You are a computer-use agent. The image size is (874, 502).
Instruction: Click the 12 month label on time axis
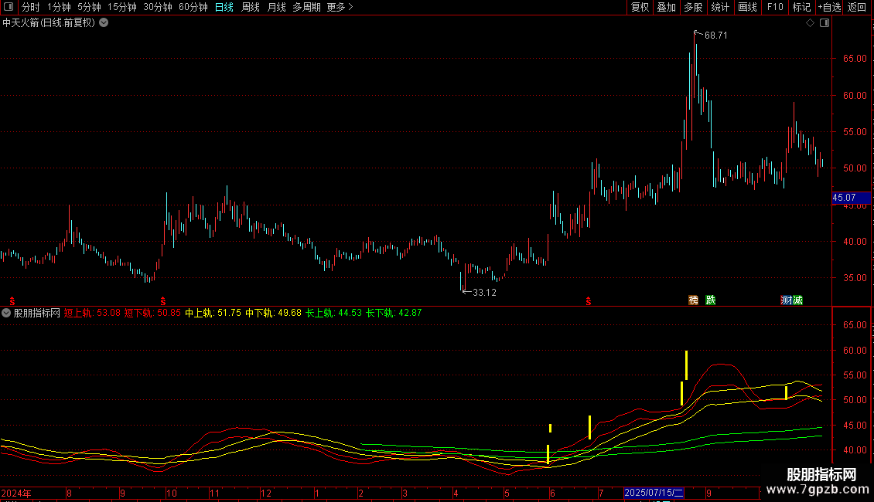[266, 493]
